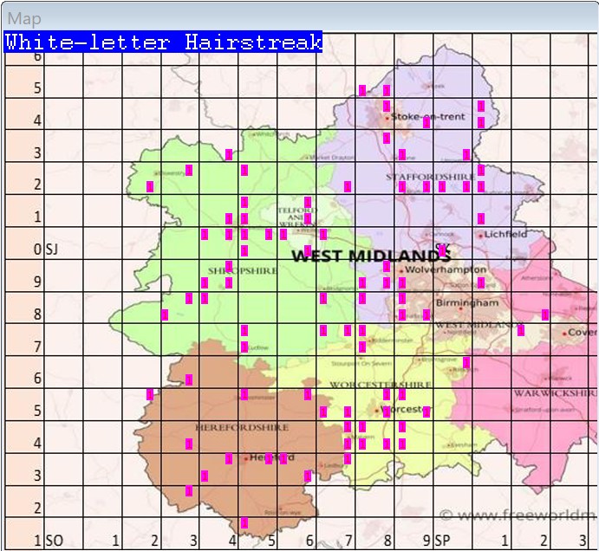Select the magenta marker left of Coventry
This screenshot has width=599, height=551.
544,314
